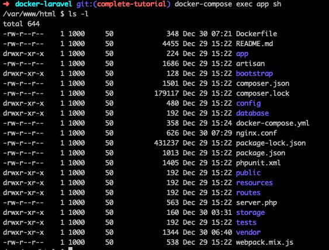Click size 563 on server.php row

coord(173,203)
